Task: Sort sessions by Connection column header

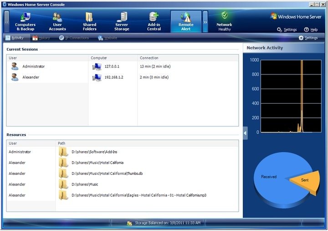Action: pyautogui.click(x=188, y=58)
